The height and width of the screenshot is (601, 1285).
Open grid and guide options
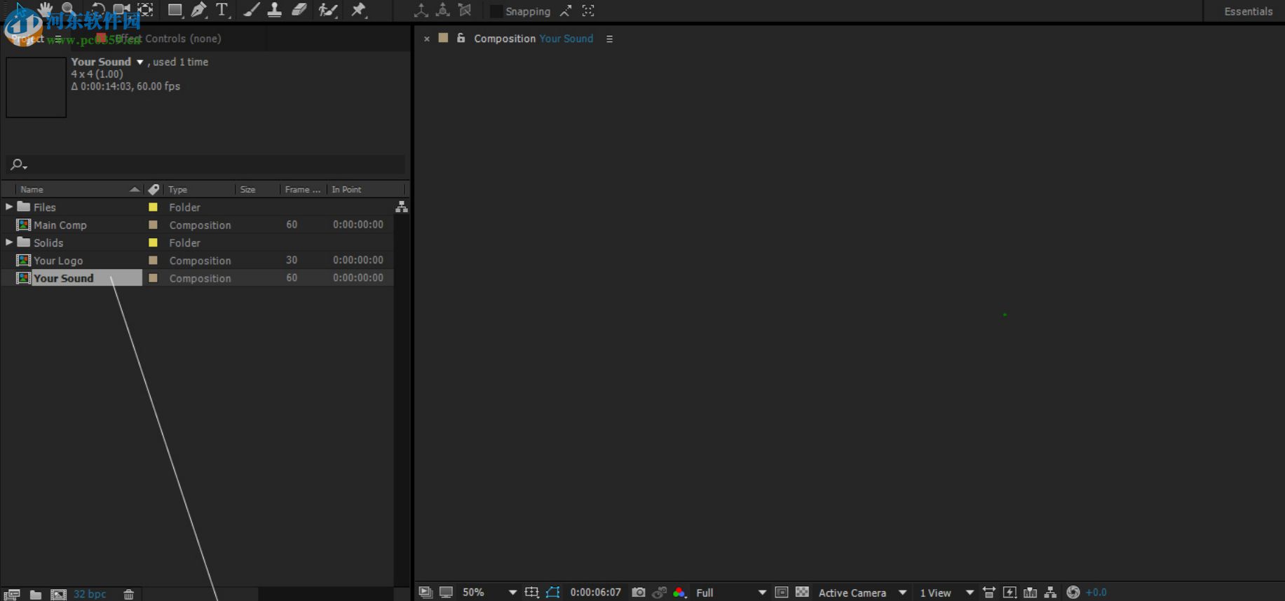[532, 593]
